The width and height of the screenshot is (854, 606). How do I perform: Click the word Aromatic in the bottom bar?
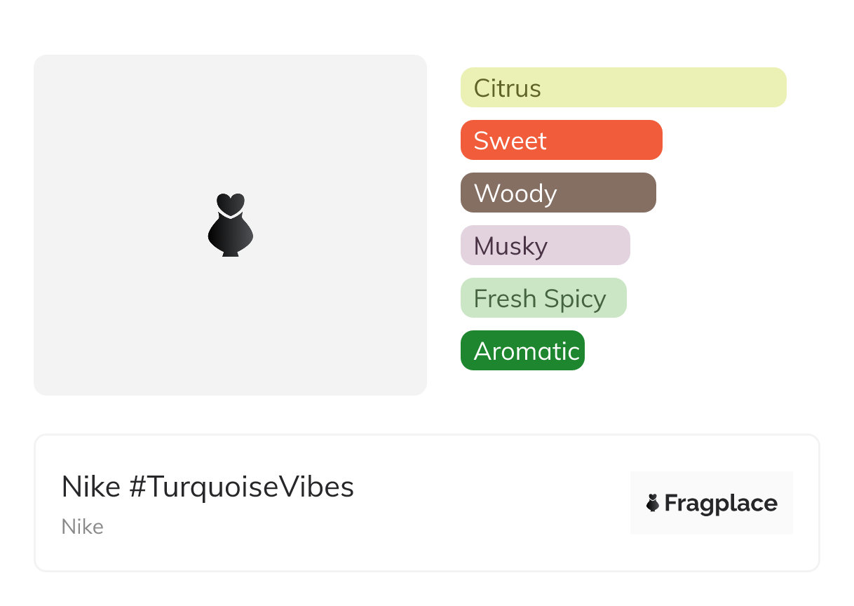(x=527, y=351)
